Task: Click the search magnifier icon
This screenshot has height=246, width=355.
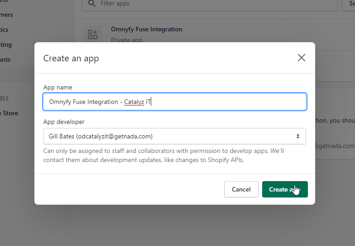Action: [x=91, y=4]
